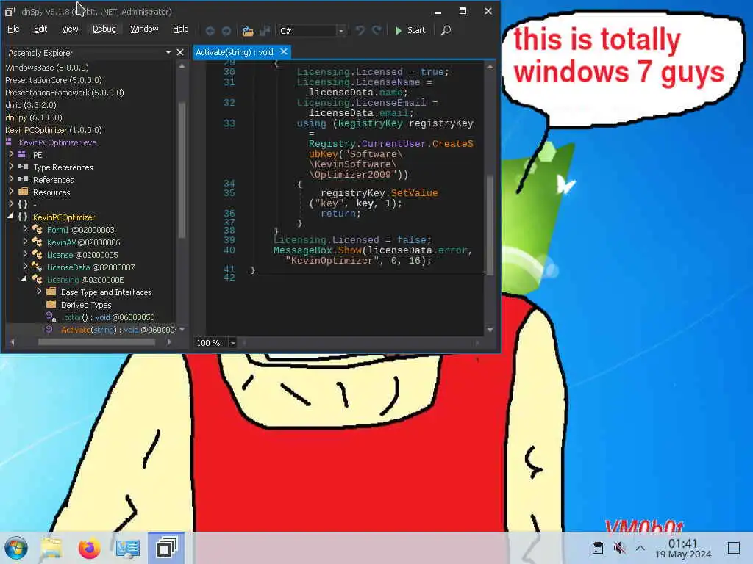Expand the License class node

coord(25,253)
